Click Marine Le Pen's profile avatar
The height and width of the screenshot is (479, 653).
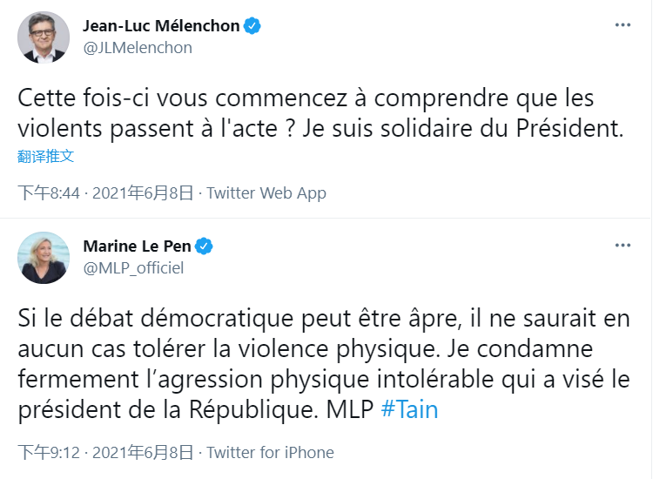tap(44, 258)
